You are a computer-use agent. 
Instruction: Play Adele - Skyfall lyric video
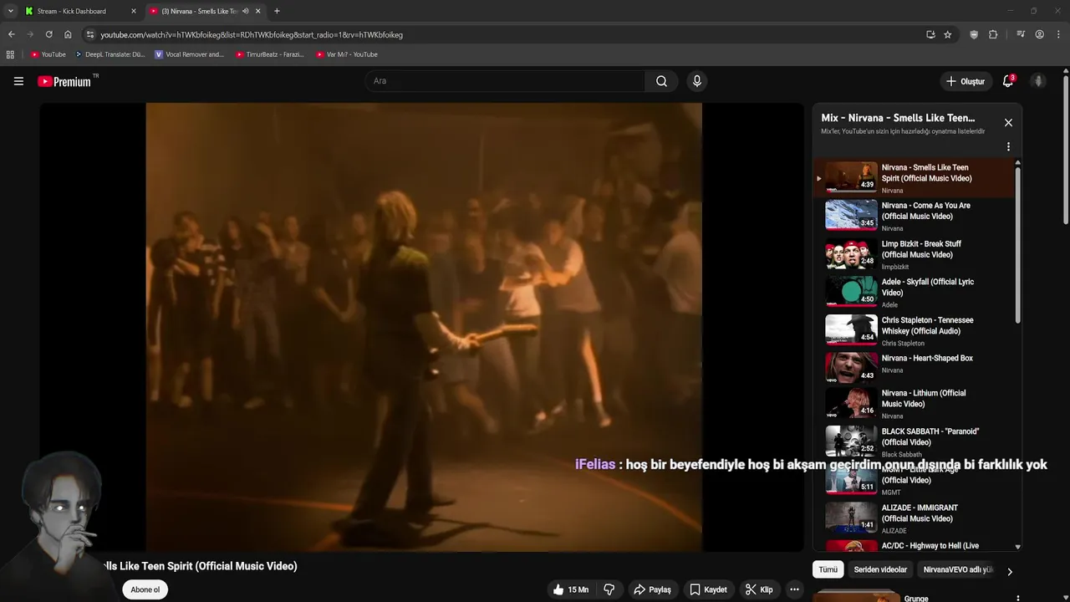tap(914, 292)
